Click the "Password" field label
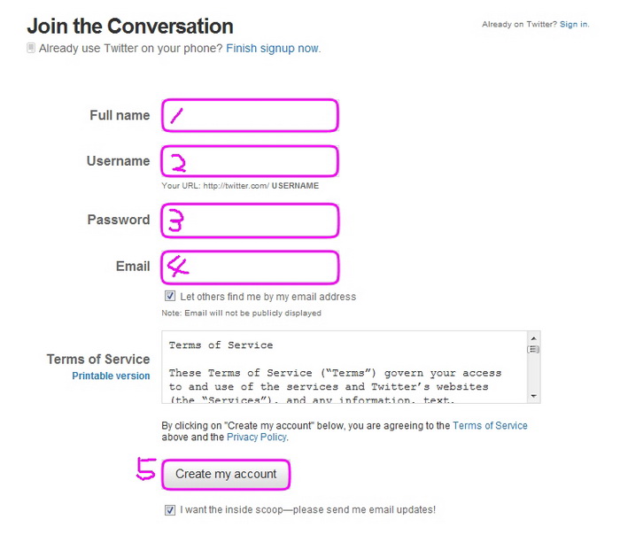Image resolution: width=620 pixels, height=558 pixels. [x=119, y=220]
